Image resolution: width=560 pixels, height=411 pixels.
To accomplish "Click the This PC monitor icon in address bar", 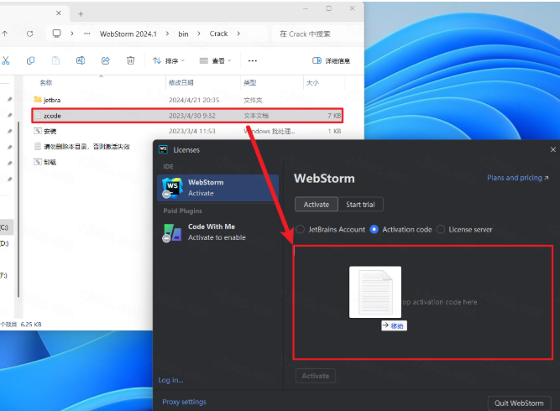I will tap(56, 34).
